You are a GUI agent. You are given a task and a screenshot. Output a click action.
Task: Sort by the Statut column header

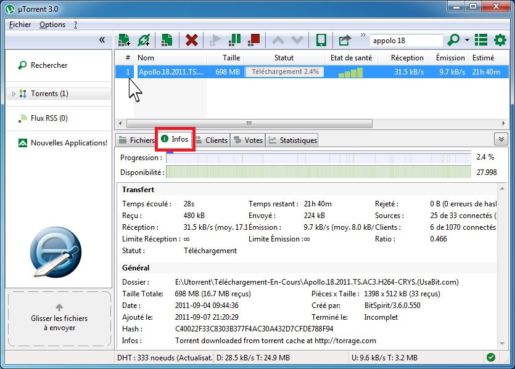pos(284,58)
